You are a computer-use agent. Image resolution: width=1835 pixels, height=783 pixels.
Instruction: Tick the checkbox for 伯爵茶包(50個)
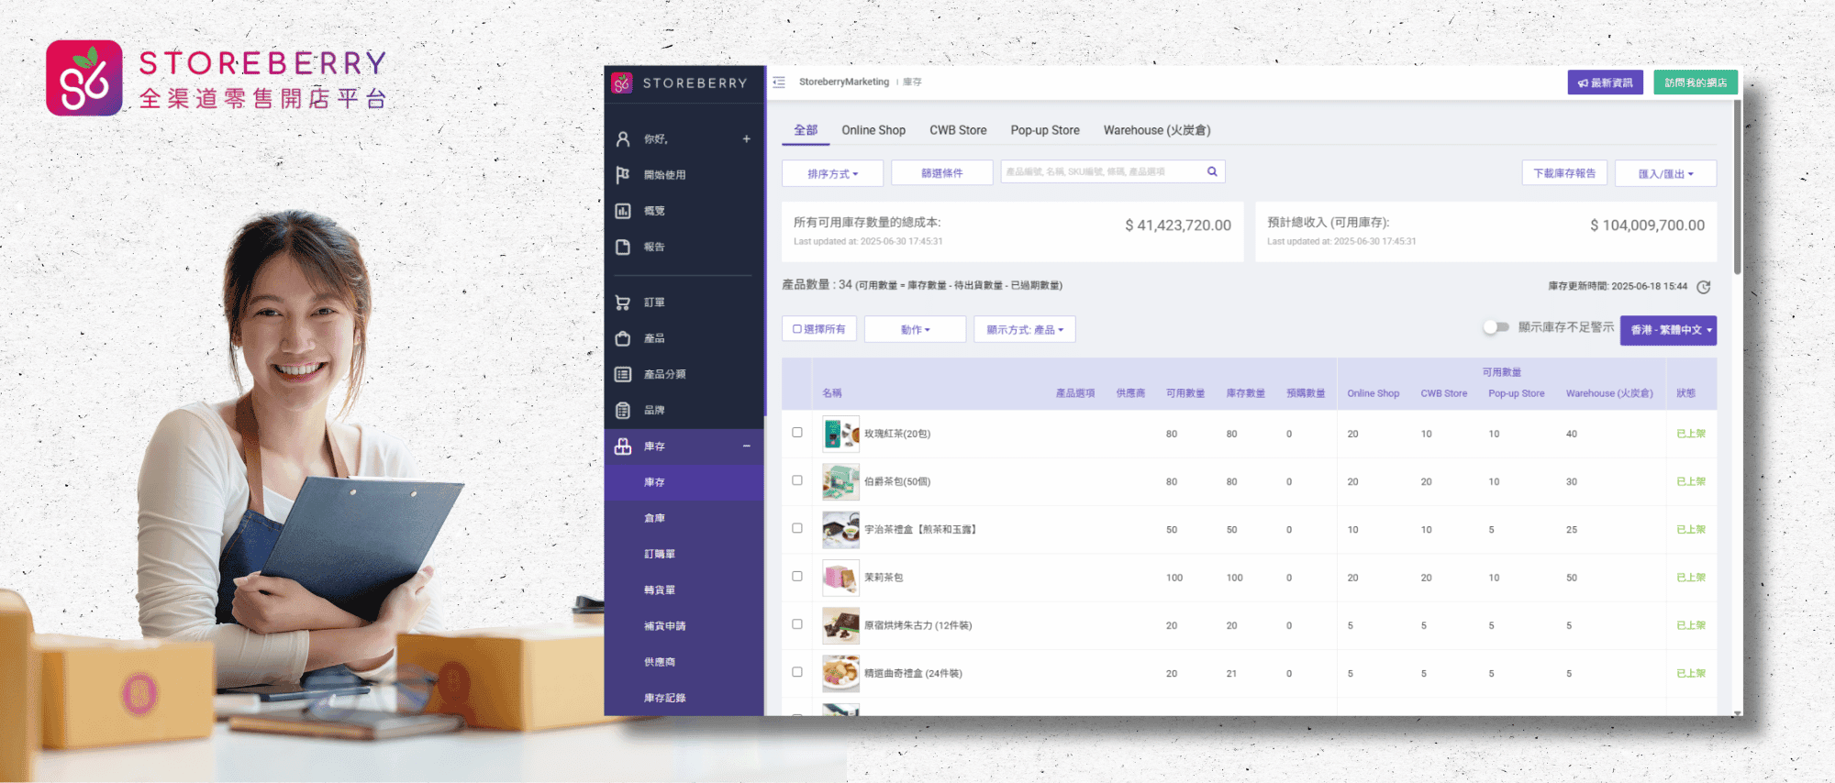pos(797,480)
